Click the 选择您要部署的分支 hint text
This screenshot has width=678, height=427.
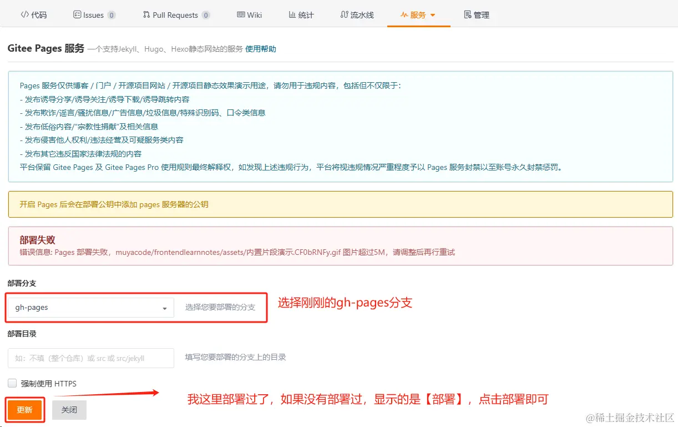pyautogui.click(x=220, y=307)
